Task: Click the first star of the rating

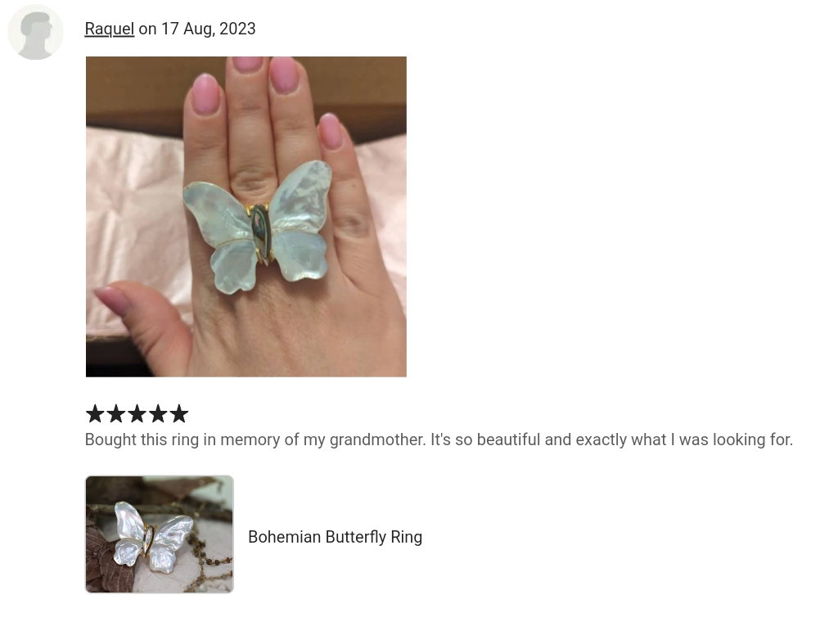Action: click(x=95, y=413)
